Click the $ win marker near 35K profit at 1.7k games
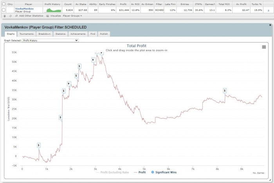The height and width of the screenshot is (183, 274). pyautogui.click(x=63, y=91)
